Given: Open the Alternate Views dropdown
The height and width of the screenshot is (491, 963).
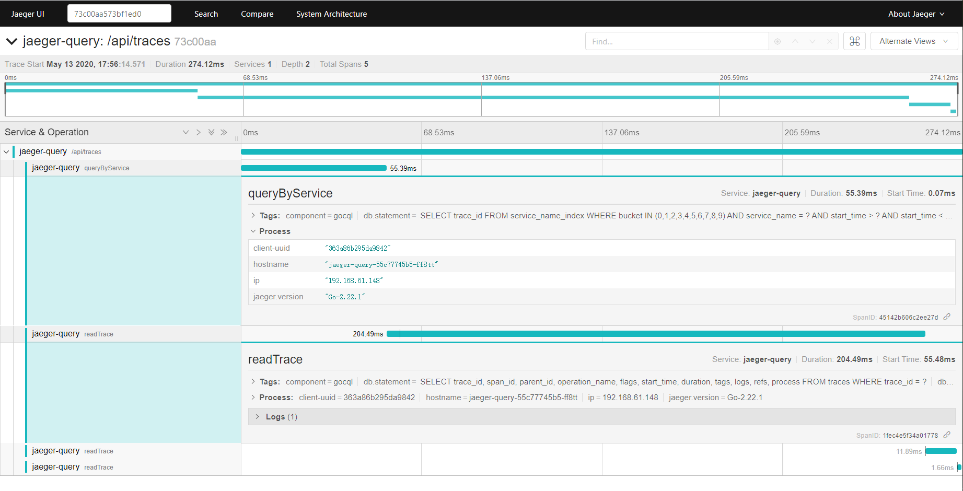Looking at the screenshot, I should 913,41.
